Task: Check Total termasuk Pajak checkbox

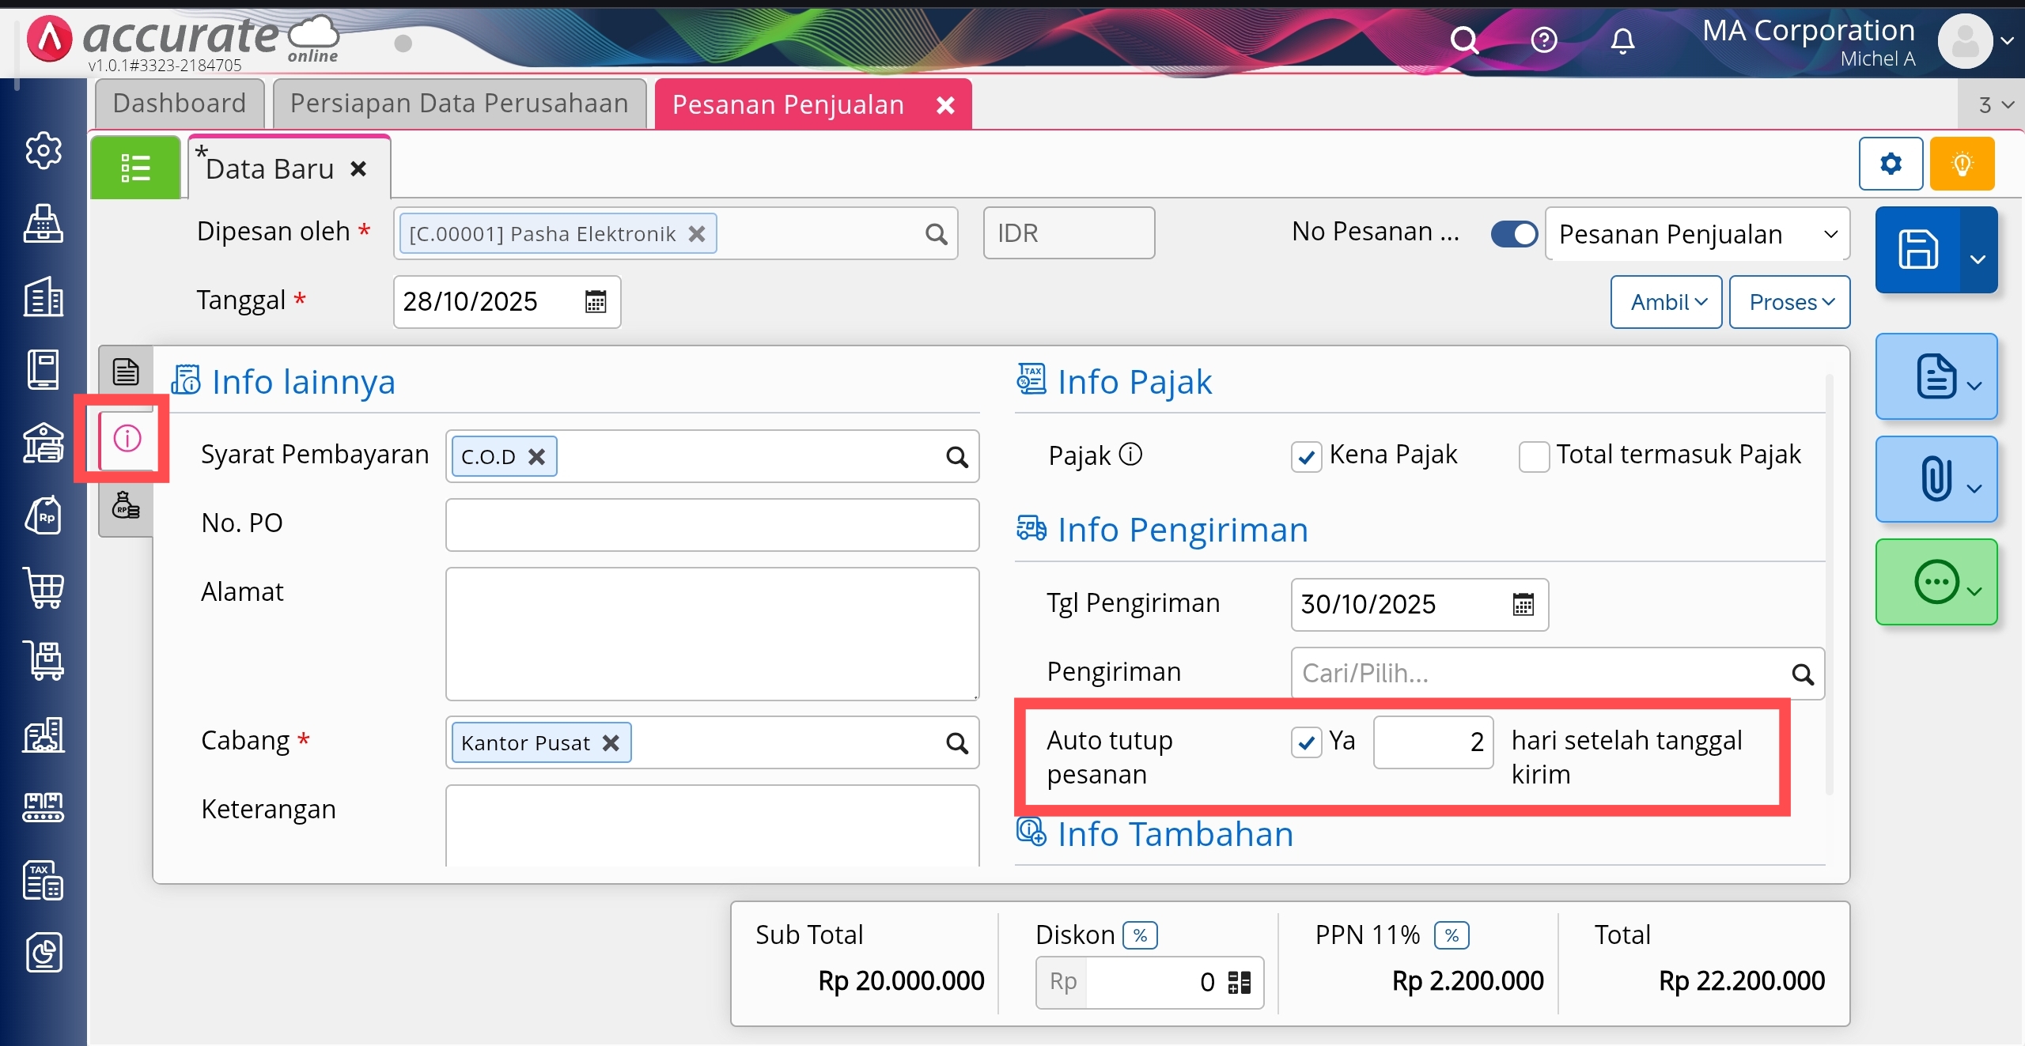Action: 1534,456
